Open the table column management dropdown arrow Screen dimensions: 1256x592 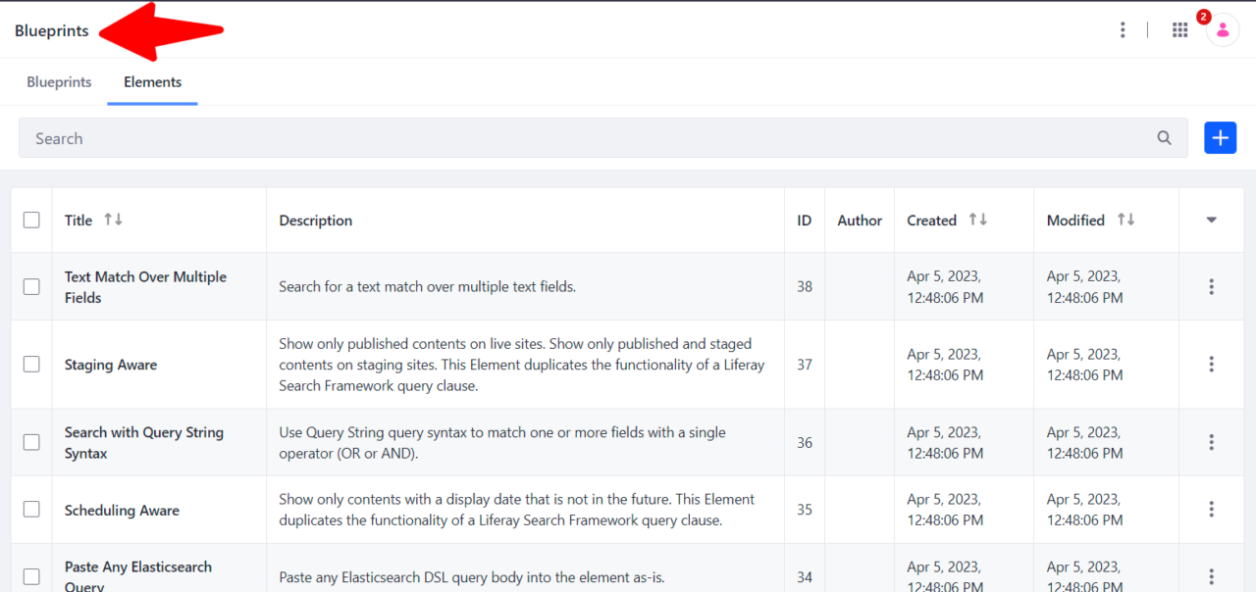pos(1211,220)
